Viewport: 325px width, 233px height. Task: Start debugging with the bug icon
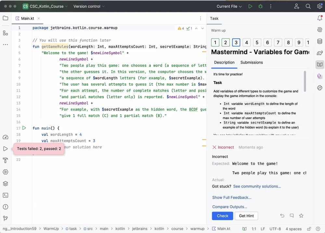tap(261, 6)
